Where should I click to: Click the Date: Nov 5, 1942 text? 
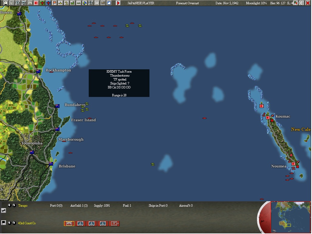click(x=227, y=3)
